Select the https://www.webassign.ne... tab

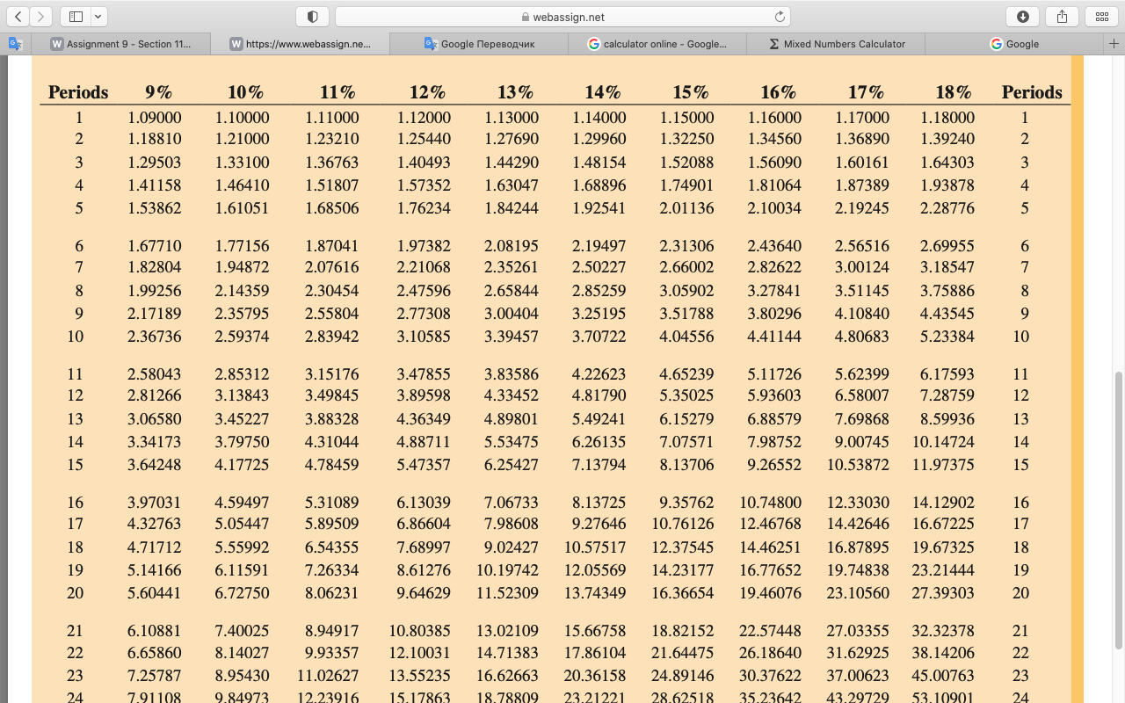(x=301, y=44)
